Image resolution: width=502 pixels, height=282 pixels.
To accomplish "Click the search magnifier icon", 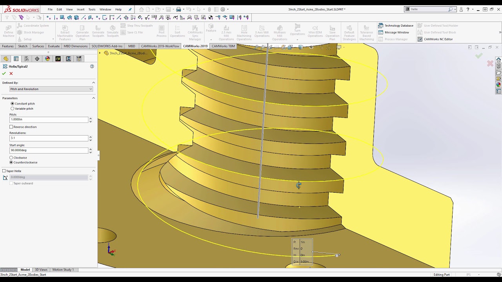I will pos(451,9).
